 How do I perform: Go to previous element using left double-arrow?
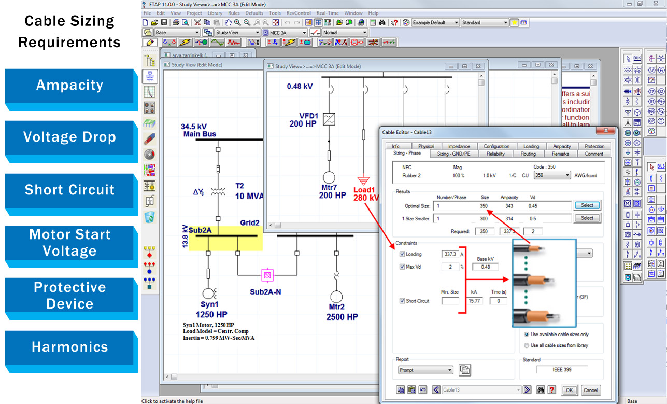click(436, 390)
